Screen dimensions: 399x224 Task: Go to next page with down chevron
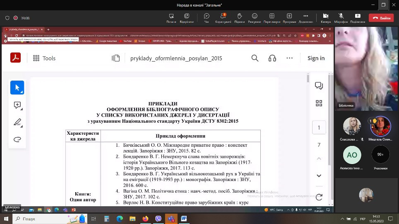pyautogui.click(x=319, y=176)
